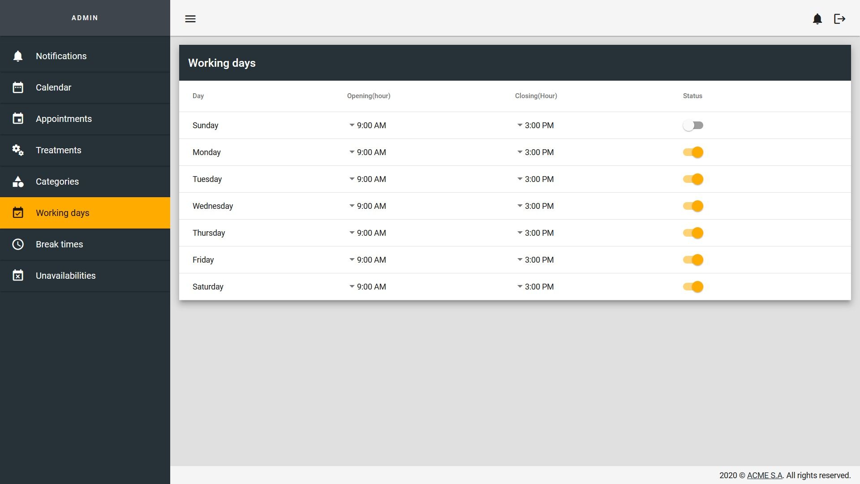
Task: Click the Calendar sidebar icon
Action: tap(18, 87)
